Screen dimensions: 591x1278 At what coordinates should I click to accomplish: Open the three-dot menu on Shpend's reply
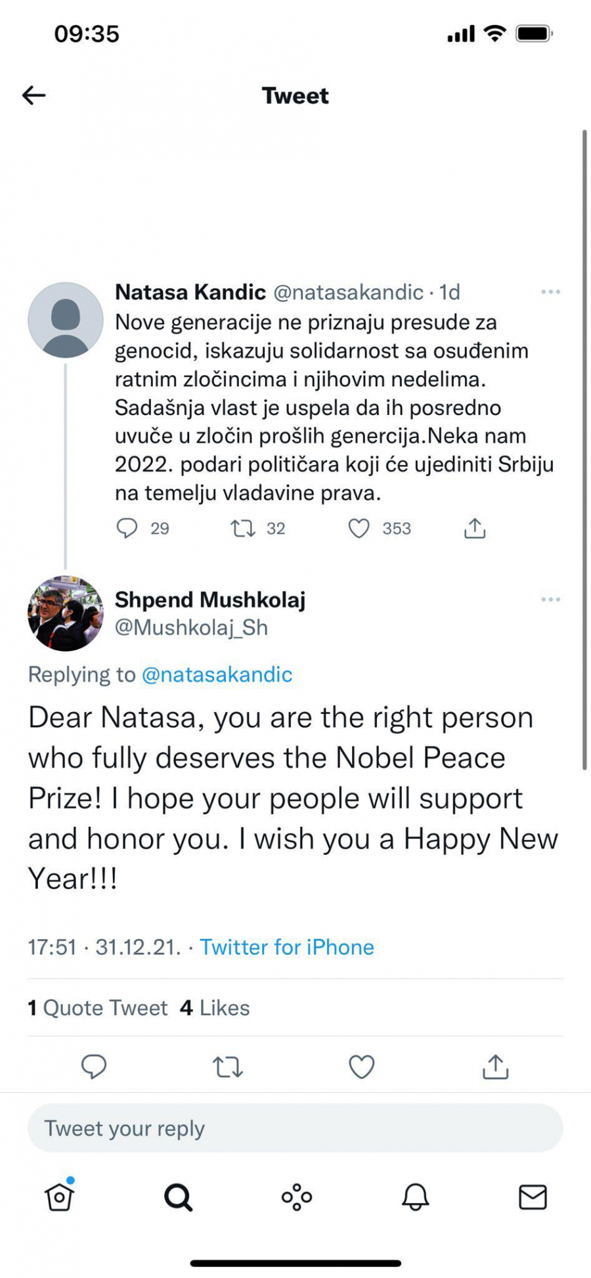(x=550, y=598)
